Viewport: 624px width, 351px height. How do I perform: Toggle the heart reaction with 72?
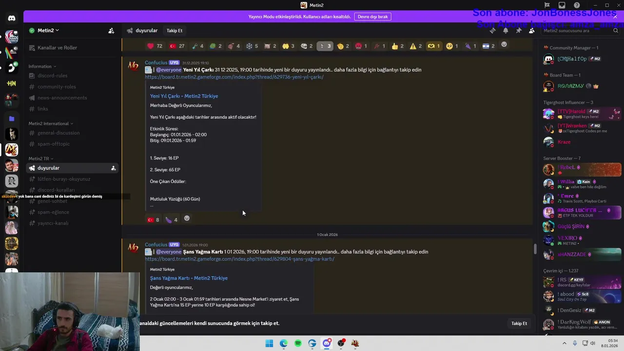[x=155, y=46]
